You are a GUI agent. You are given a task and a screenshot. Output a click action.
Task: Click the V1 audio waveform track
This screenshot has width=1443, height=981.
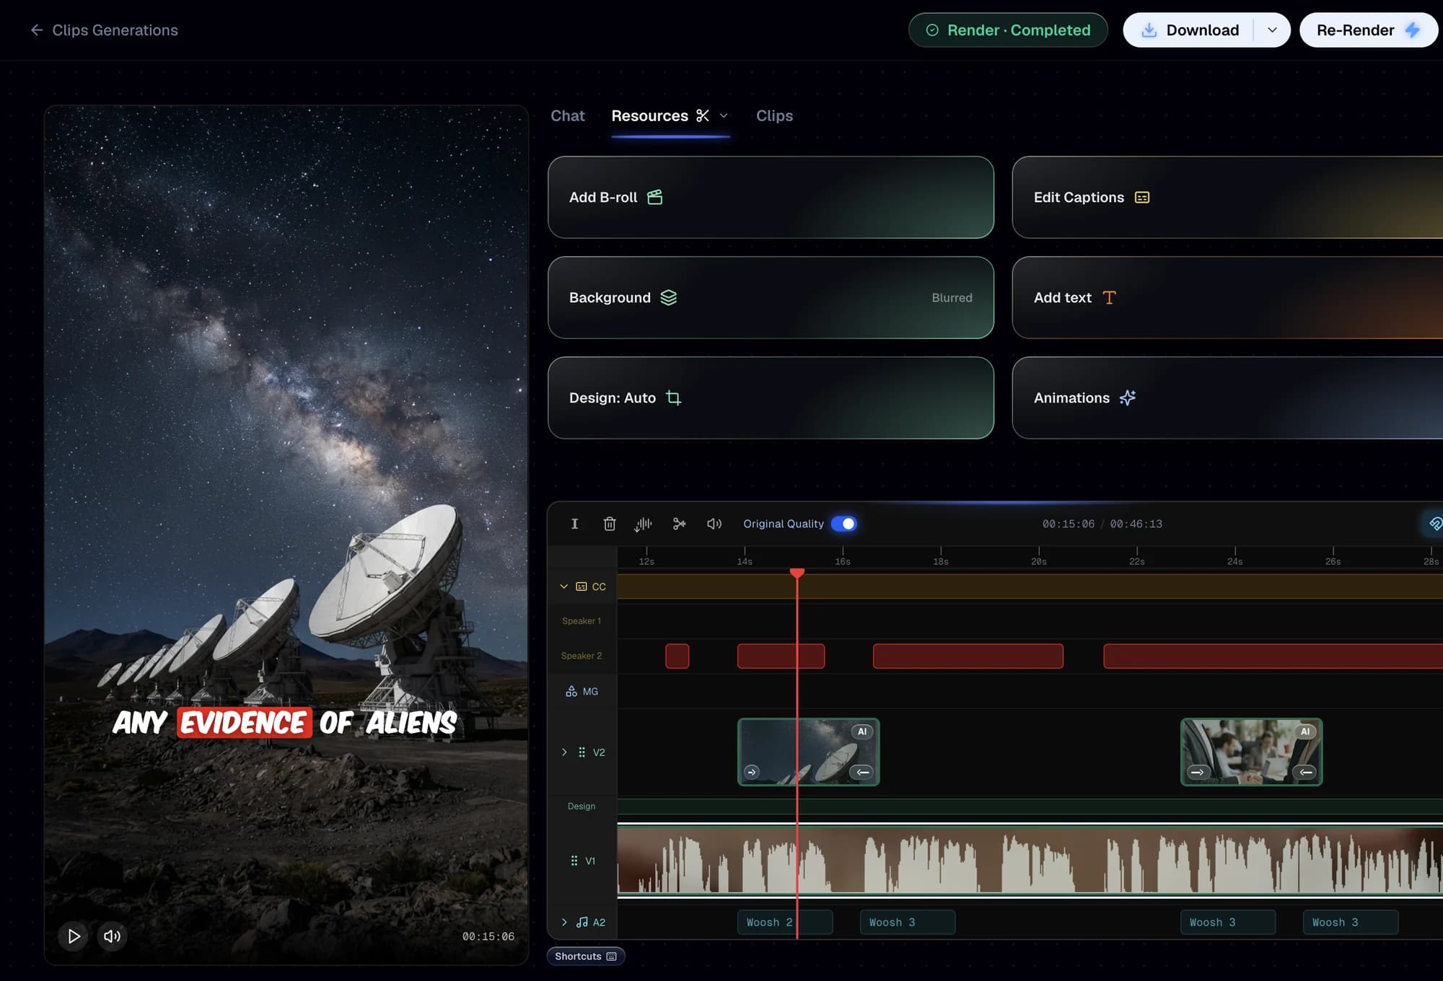1030,861
